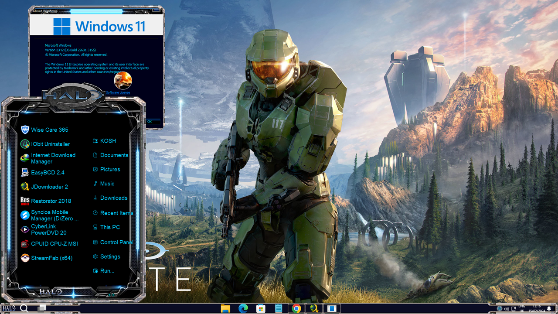
Task: Switch to Google Chrome on taskbar
Action: coord(296,309)
